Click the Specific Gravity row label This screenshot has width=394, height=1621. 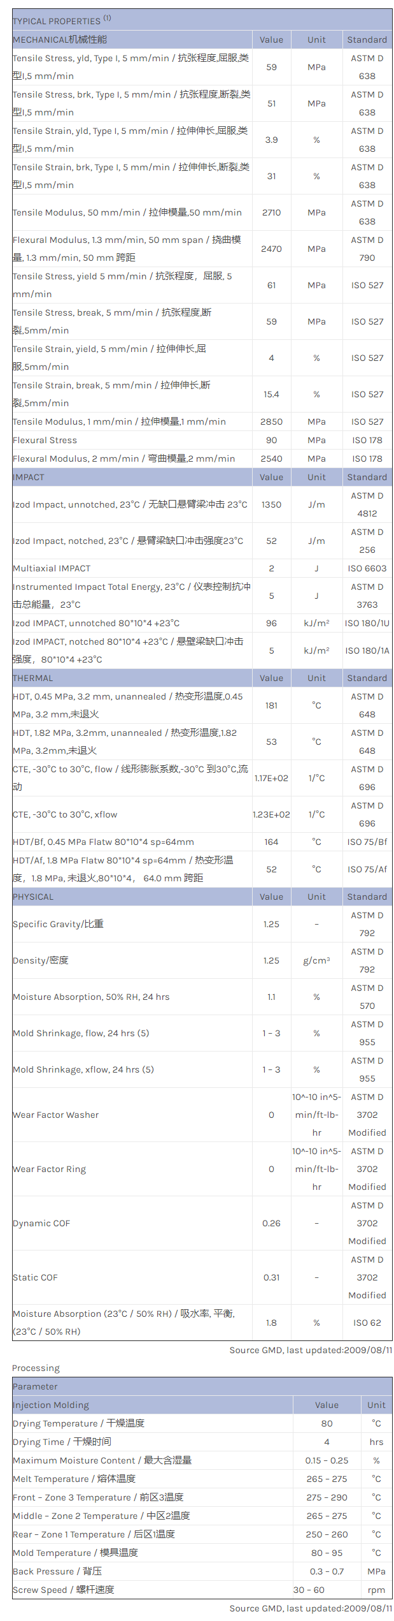tap(58, 924)
